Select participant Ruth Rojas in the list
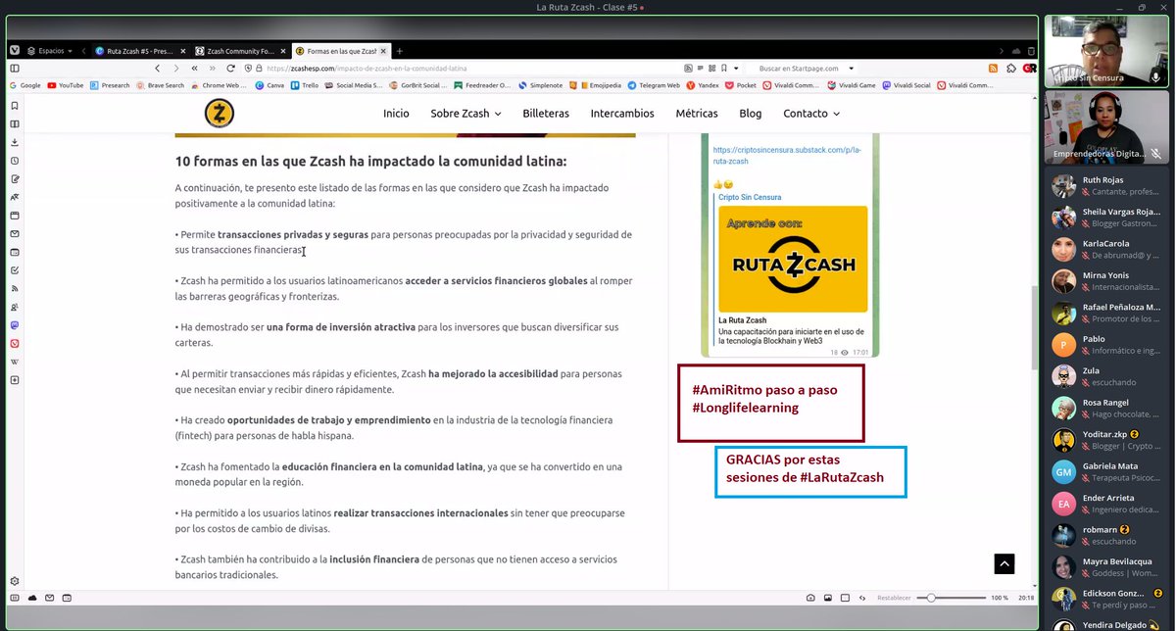This screenshot has height=631, width=1176. tap(1107, 185)
